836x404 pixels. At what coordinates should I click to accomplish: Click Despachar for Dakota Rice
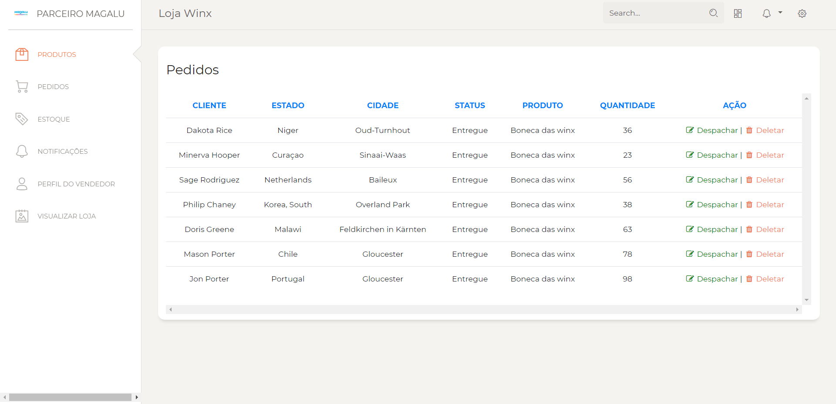point(717,130)
